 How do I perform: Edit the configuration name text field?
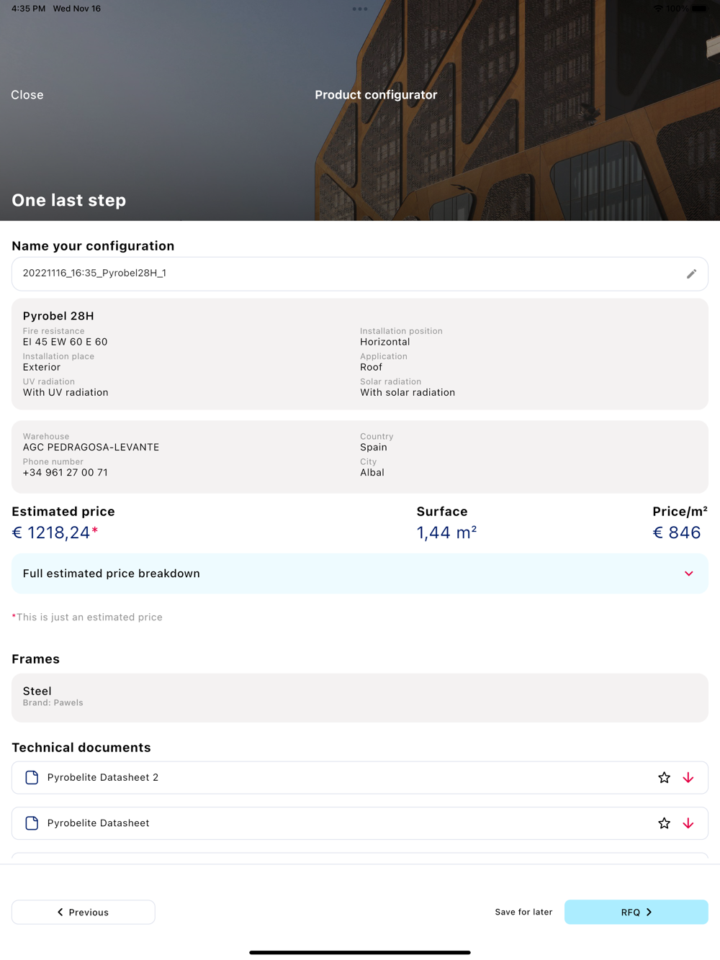(346, 273)
